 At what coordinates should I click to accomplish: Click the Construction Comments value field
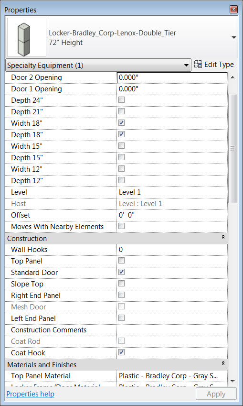(172, 329)
